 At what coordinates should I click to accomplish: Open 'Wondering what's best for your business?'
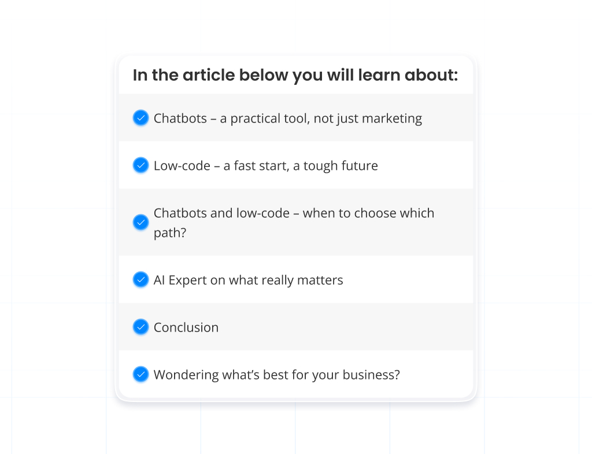[276, 375]
